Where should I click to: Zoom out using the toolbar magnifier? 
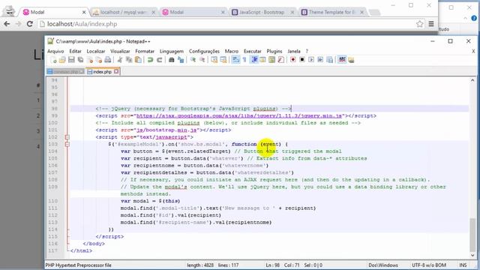point(202,60)
